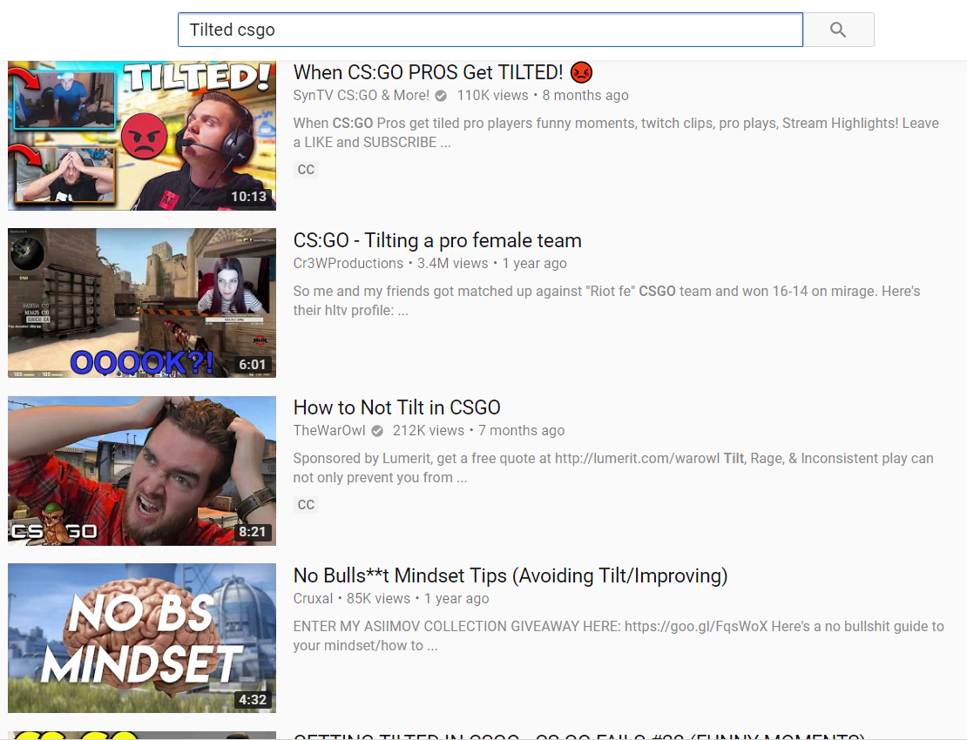This screenshot has width=967, height=740.
Task: Click the CC badge under the TheWarOwl video
Action: coord(306,505)
